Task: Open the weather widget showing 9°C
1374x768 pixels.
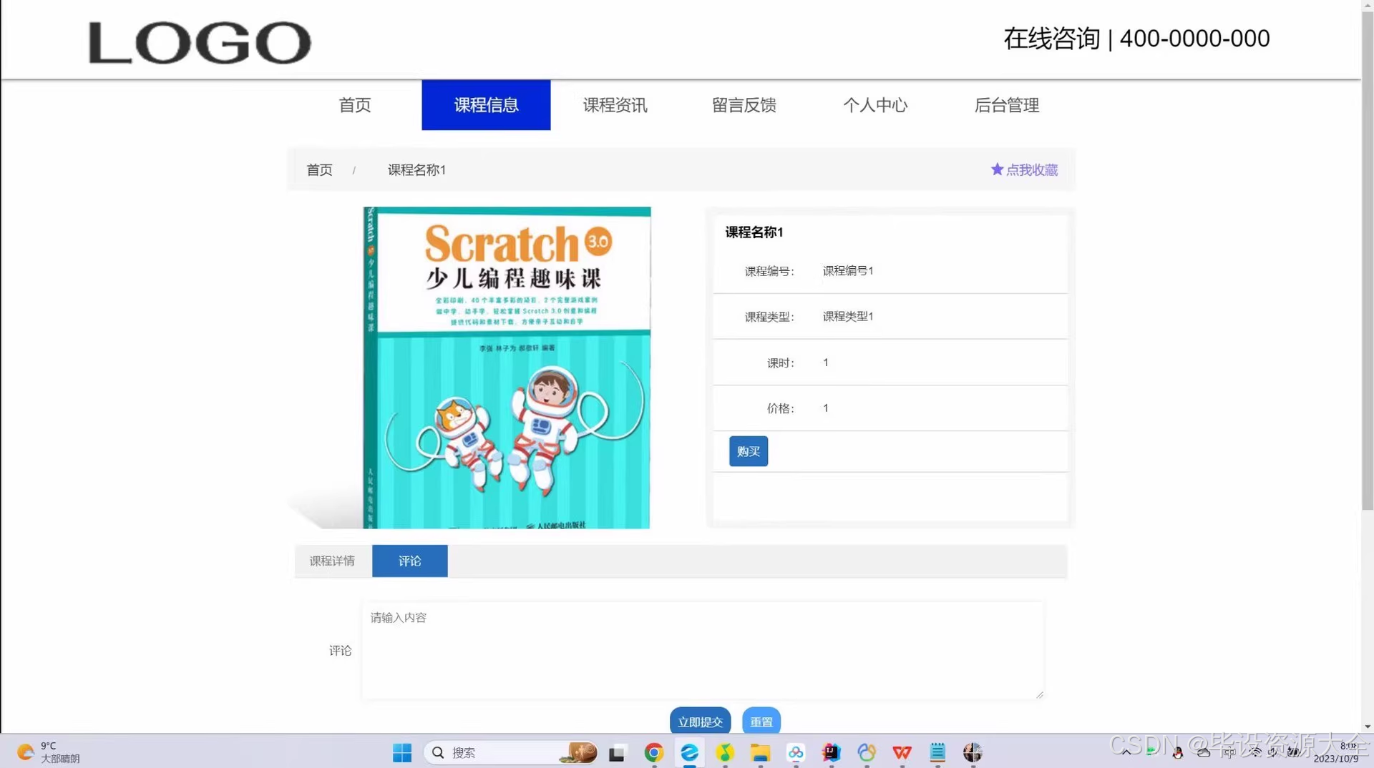Action: click(49, 752)
